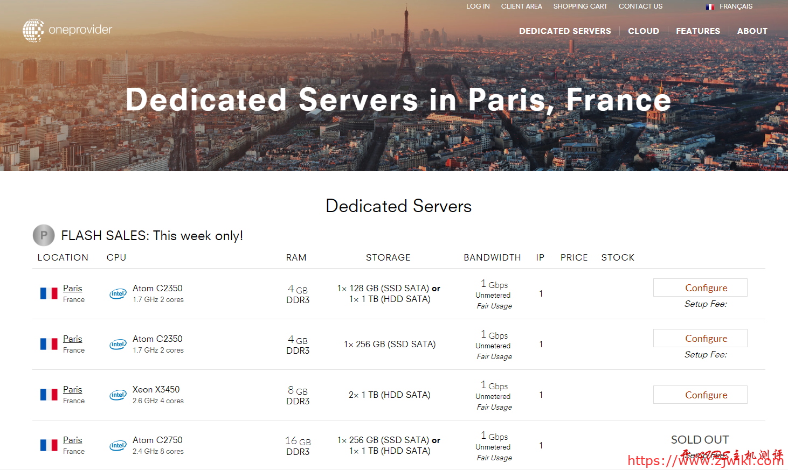The width and height of the screenshot is (788, 470).
Task: Go to the About menu item
Action: pos(752,31)
